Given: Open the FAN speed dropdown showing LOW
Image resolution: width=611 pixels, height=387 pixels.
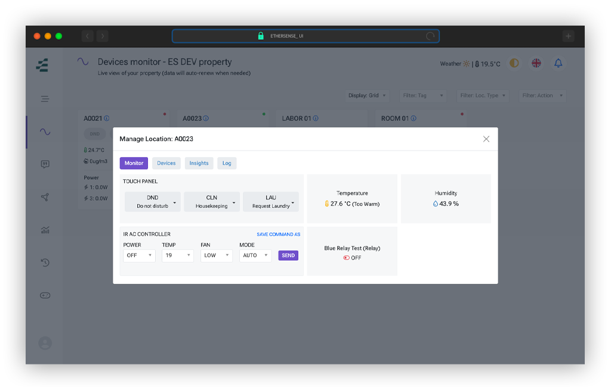Looking at the screenshot, I should [216, 255].
